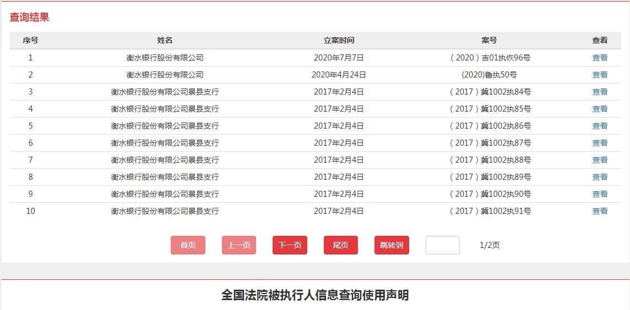Click sequence number 10
Image resolution: width=630 pixels, height=310 pixels.
coord(30,212)
